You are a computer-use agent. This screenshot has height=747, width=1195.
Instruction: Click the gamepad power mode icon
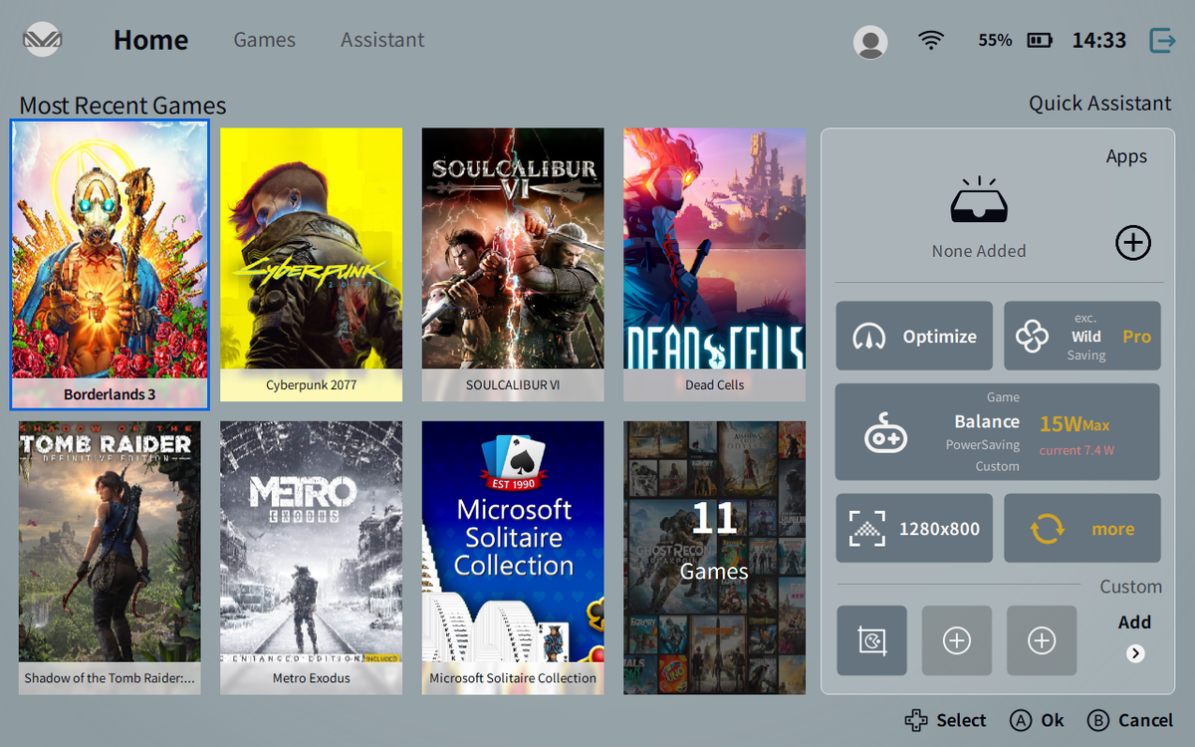pyautogui.click(x=885, y=431)
